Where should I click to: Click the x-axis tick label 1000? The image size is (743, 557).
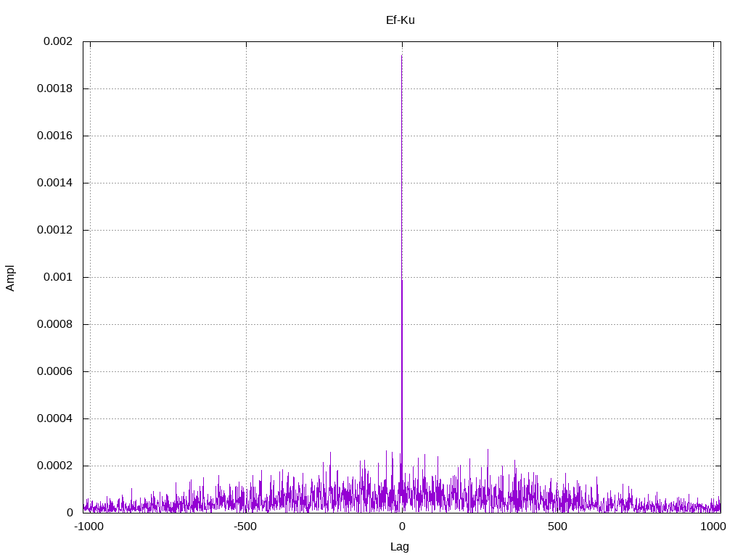click(713, 527)
